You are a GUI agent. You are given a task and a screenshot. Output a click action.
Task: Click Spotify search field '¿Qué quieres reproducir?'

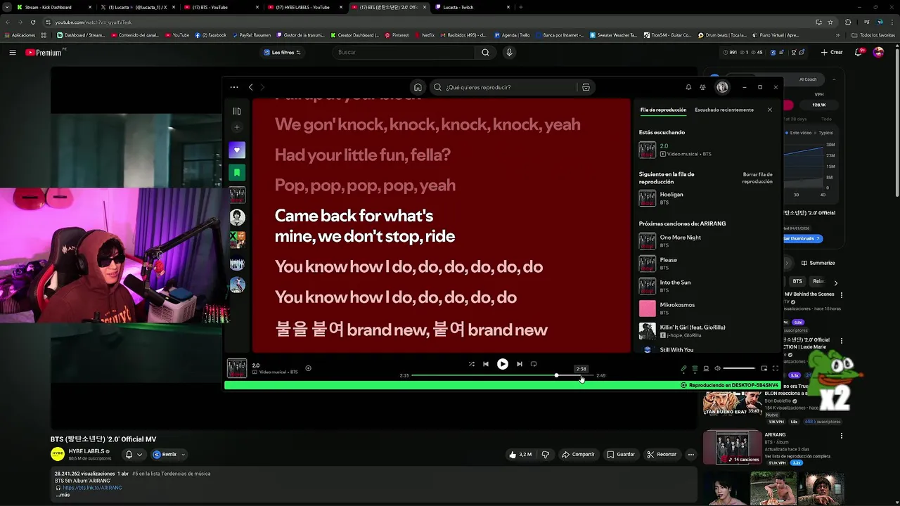click(505, 87)
